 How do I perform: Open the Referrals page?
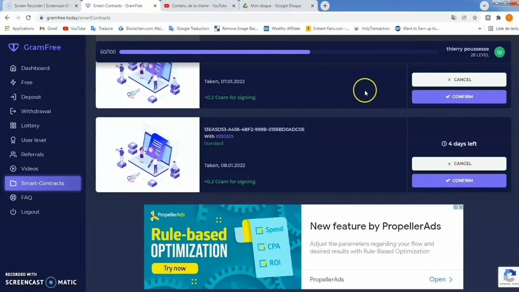pyautogui.click(x=32, y=155)
